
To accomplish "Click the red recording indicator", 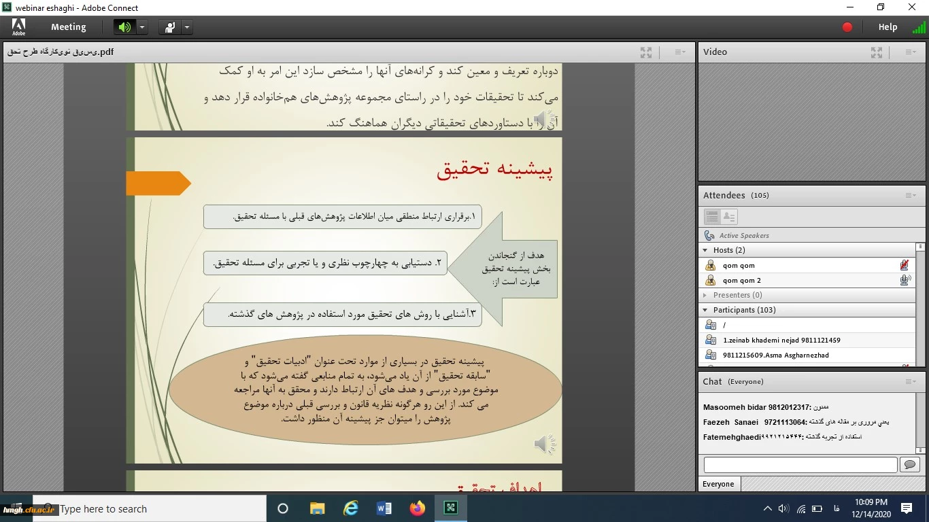I will (x=847, y=27).
